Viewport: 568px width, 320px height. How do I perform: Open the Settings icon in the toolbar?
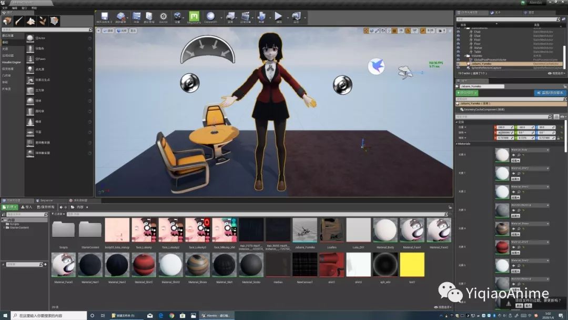(178, 17)
